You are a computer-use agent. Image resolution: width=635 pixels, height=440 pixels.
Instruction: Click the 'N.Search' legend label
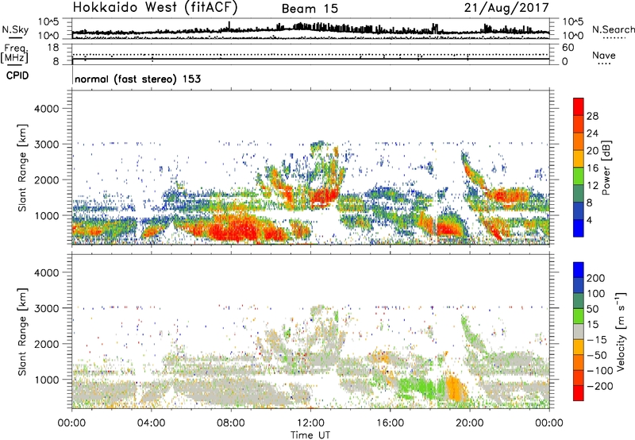click(x=613, y=29)
